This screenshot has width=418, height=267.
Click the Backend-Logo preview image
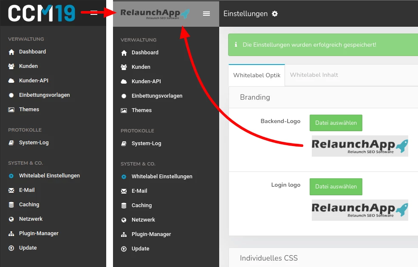[x=359, y=146]
